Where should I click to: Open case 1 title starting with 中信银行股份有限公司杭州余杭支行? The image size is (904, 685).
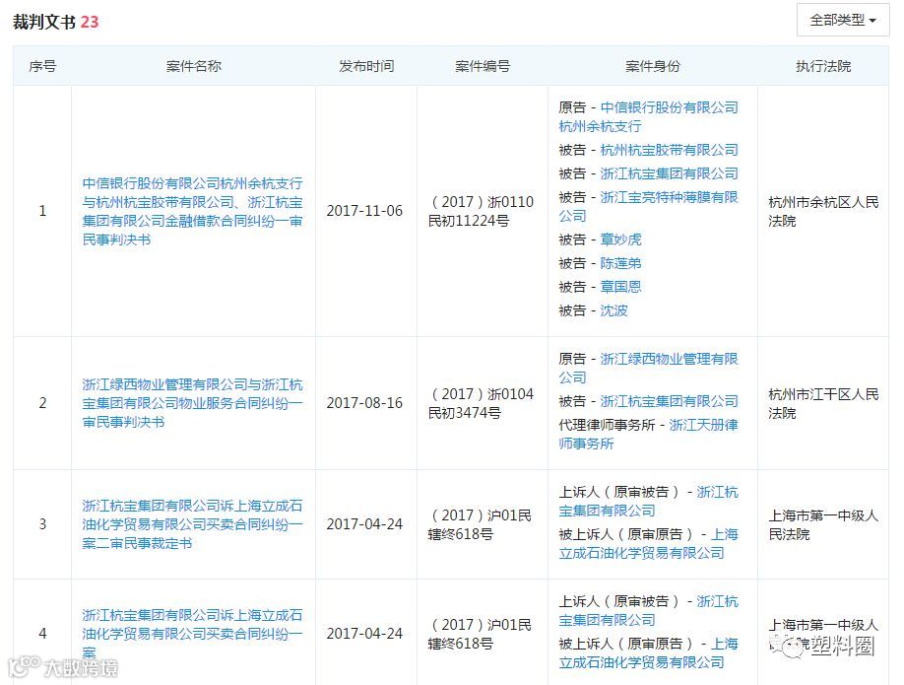[193, 211]
